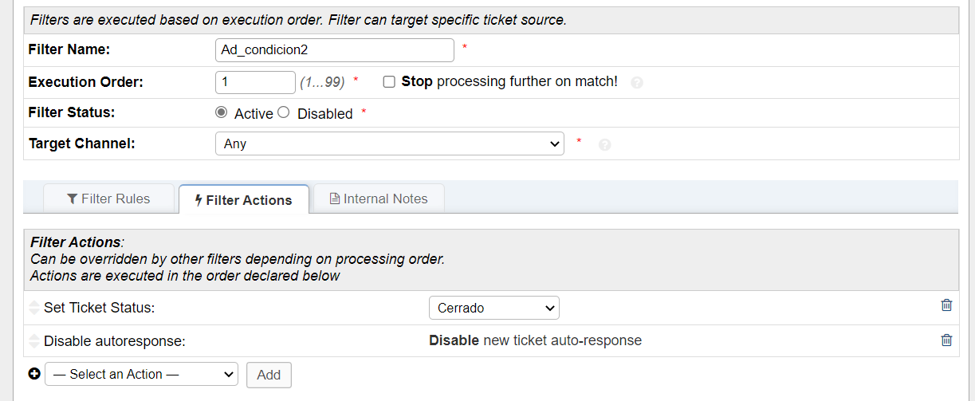975x401 pixels.
Task: Select the Filter Actions tab
Action: (243, 200)
